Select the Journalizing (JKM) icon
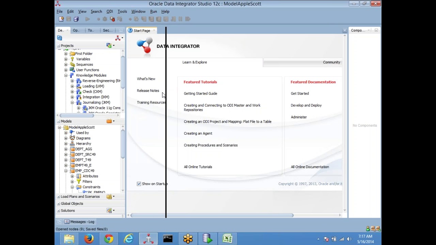Image resolution: width=436 pixels, height=245 pixels. (79, 103)
